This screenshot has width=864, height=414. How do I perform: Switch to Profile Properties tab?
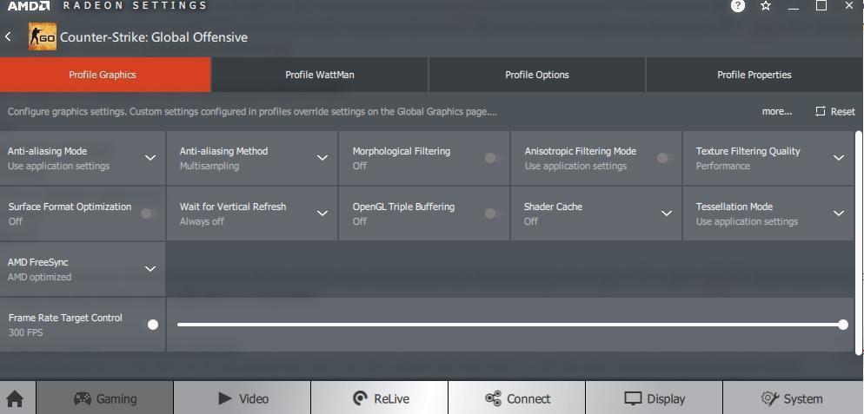754,75
